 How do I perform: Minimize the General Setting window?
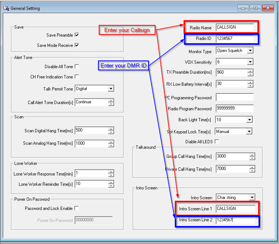pos(243,8)
